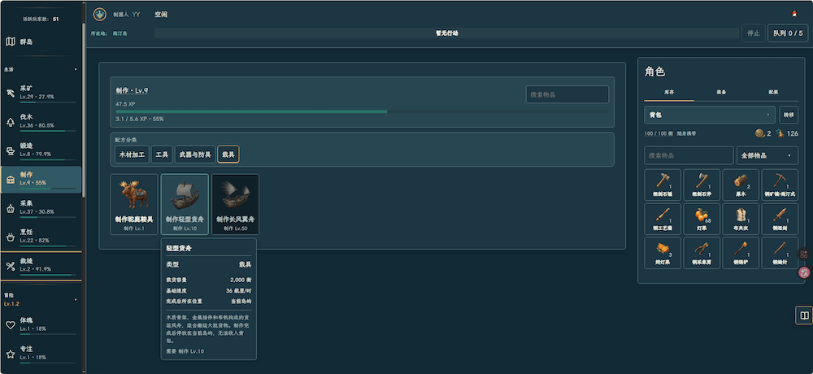Click the 原木 log item
This screenshot has height=374, width=813.
point(741,185)
